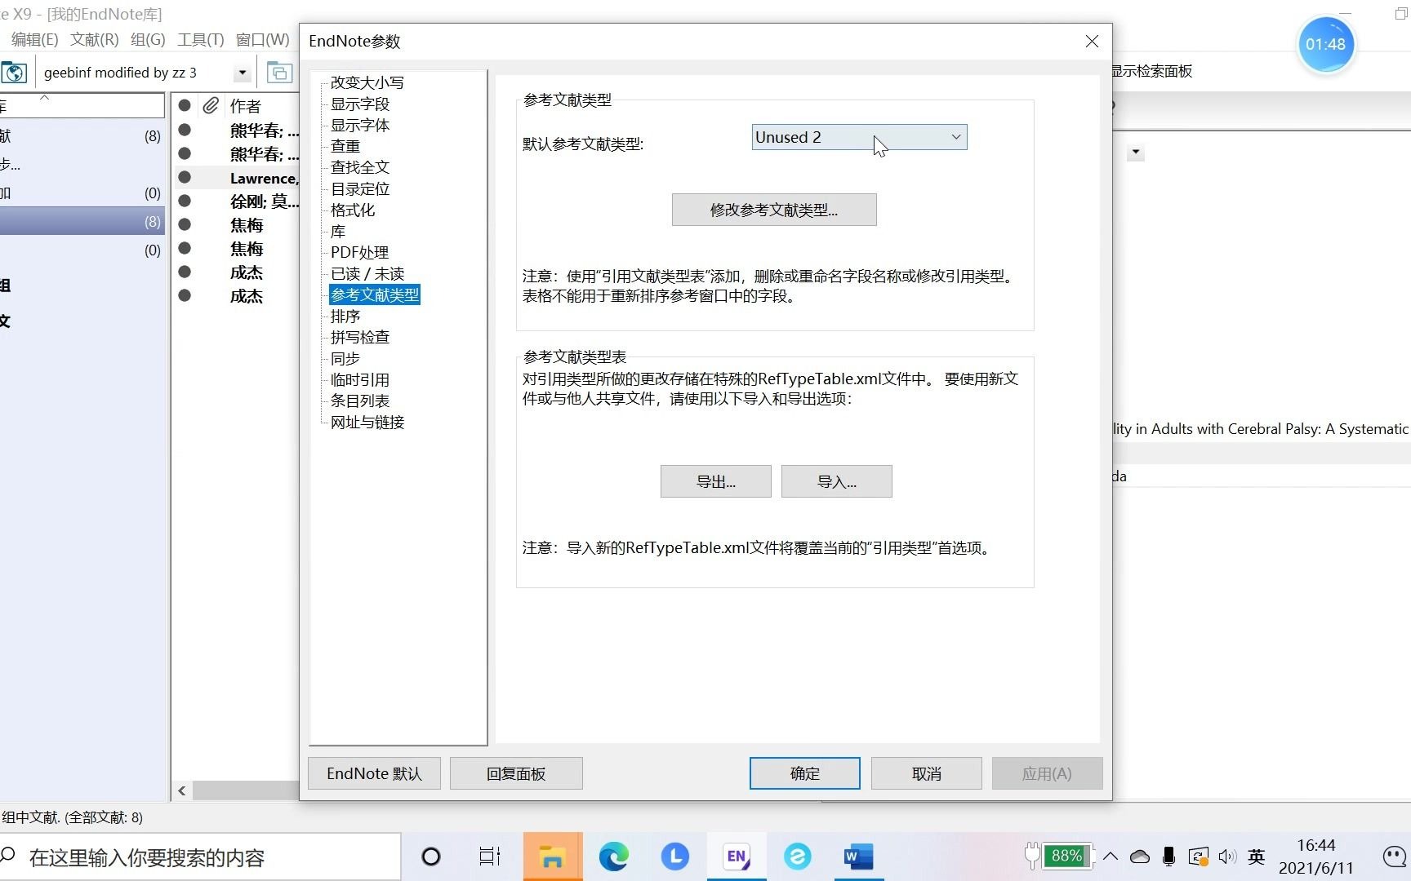Click the 作者 column header
This screenshot has height=881, width=1411.
[246, 105]
